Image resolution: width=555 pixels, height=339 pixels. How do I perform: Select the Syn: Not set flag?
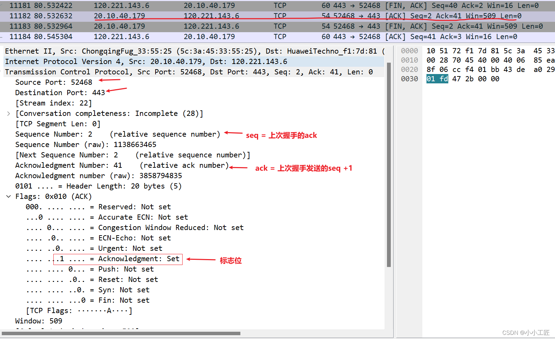click(88, 290)
